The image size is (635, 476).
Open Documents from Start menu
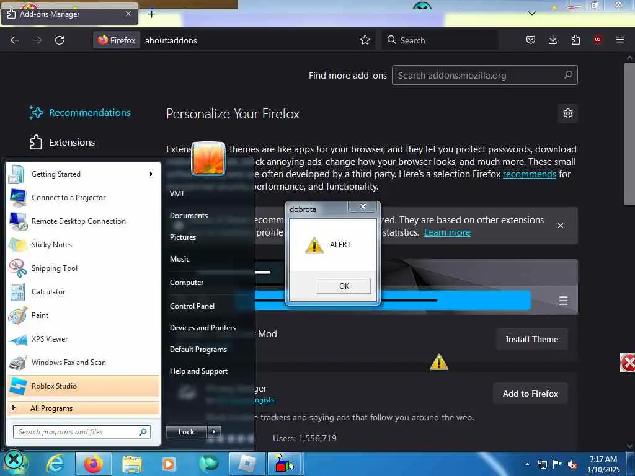click(x=189, y=215)
